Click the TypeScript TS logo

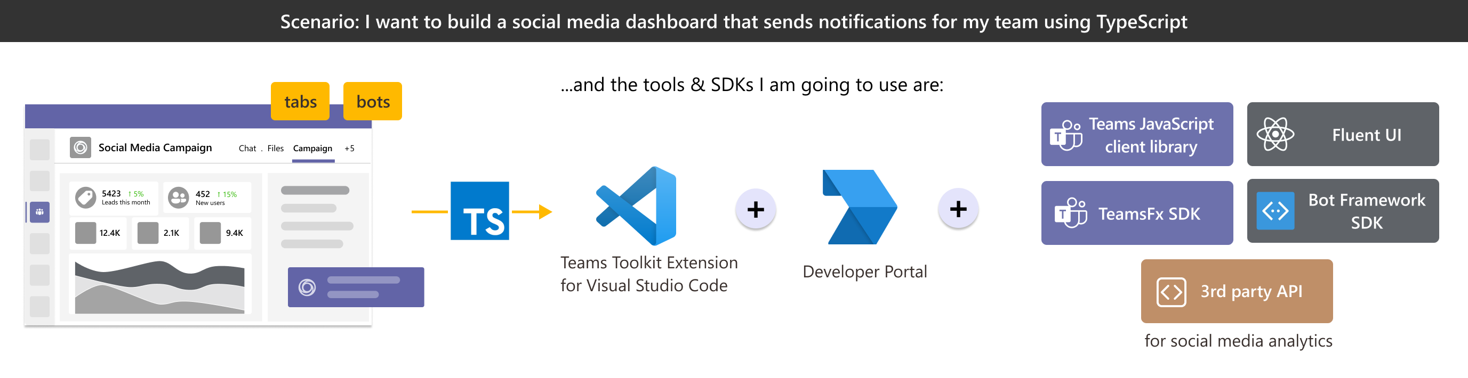pos(480,211)
